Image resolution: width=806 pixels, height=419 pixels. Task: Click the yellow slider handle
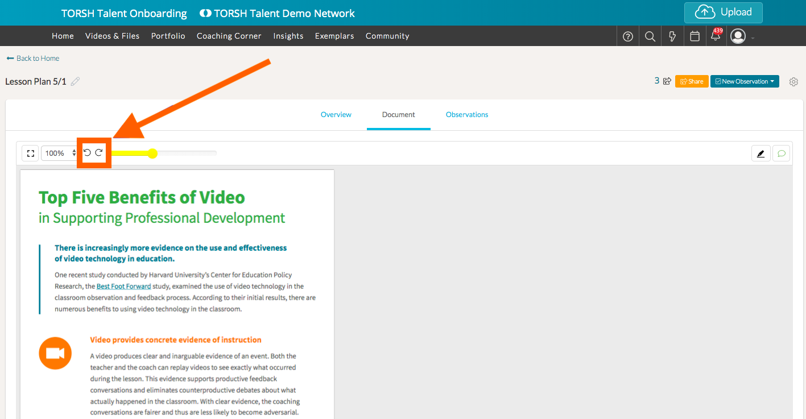[152, 153]
